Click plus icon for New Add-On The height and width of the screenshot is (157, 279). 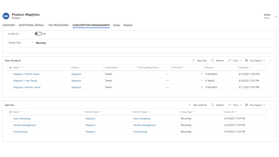190,105
